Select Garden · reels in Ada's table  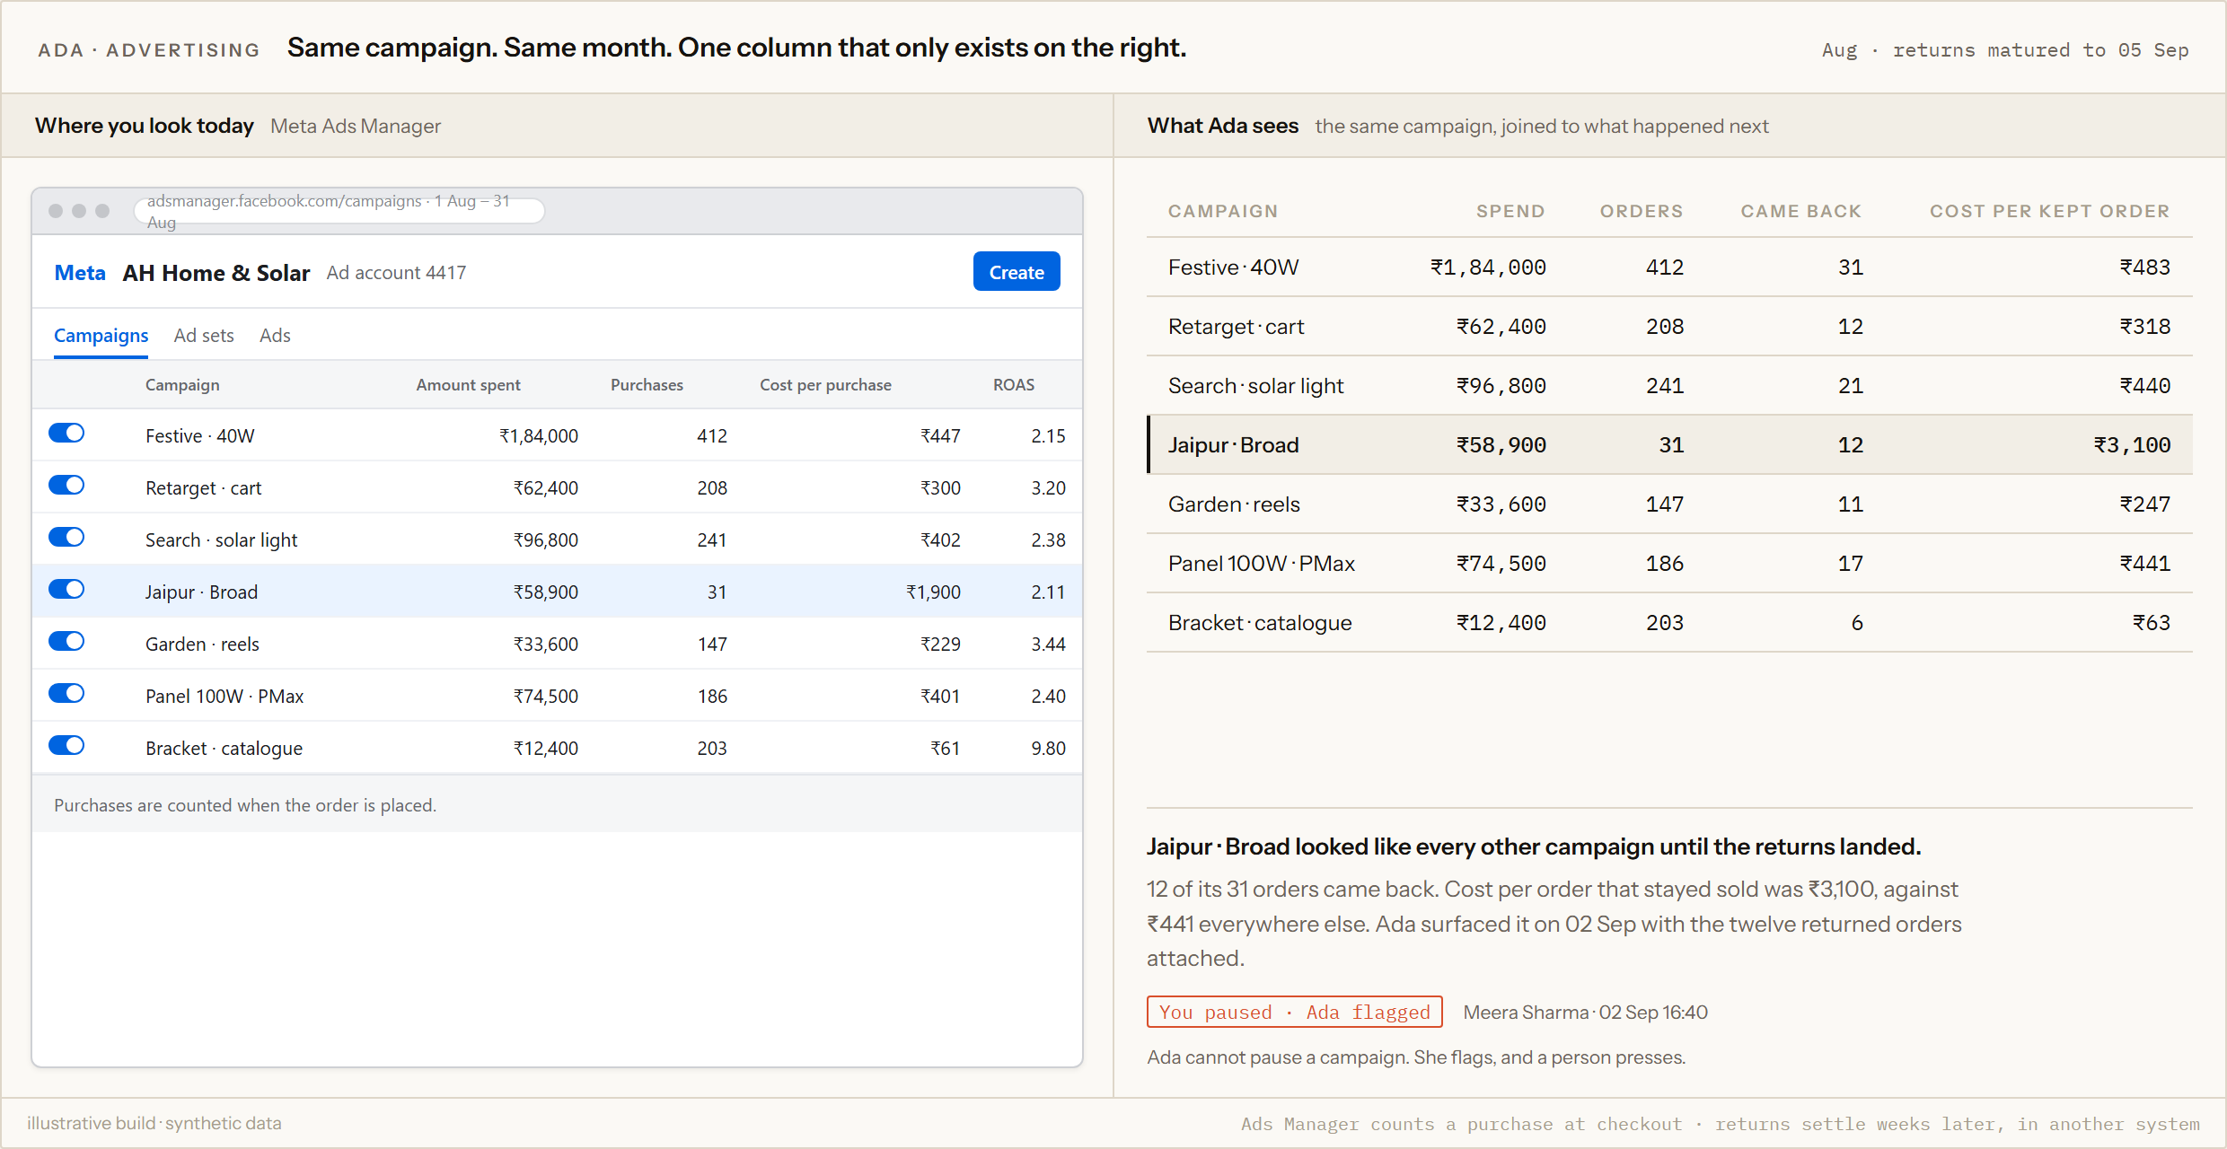coord(1235,504)
